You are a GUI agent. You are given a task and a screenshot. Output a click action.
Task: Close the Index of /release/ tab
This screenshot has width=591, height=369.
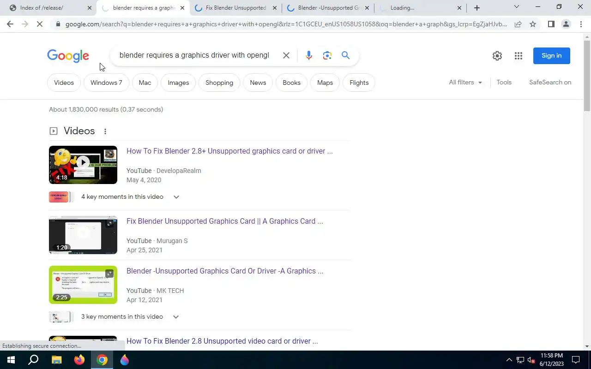click(x=90, y=8)
